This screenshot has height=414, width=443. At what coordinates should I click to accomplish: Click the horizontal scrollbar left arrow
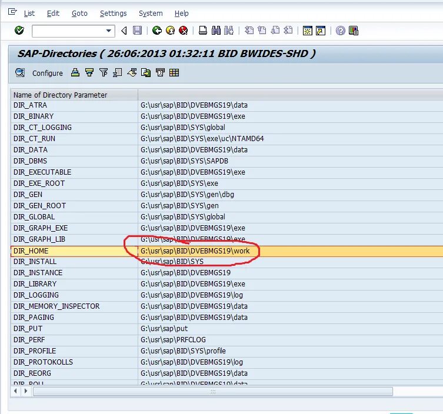click(15, 391)
